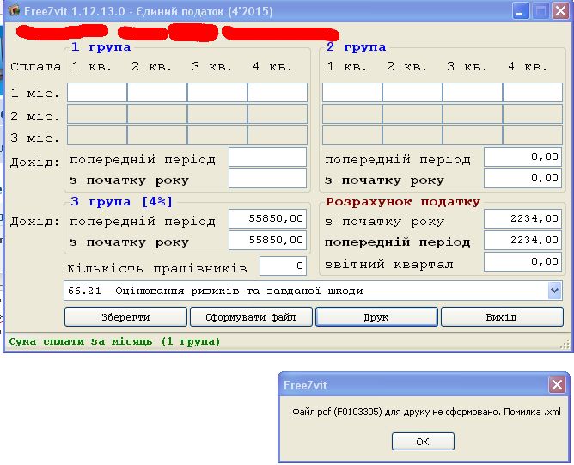This screenshot has width=574, height=465.
Task: Minimize the FreeZvit main window
Action: tap(522, 11)
